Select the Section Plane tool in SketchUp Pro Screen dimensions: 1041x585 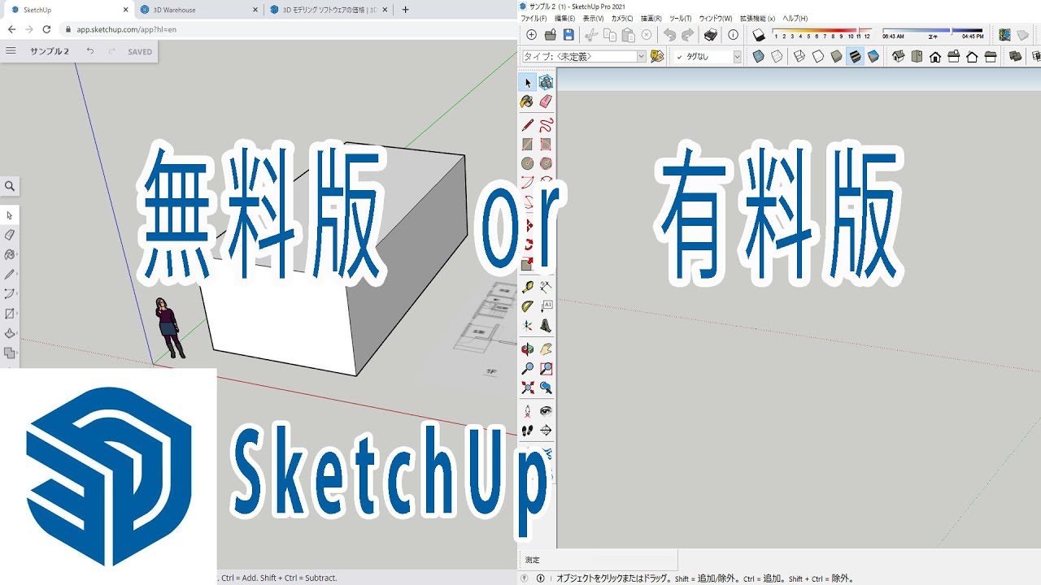point(546,431)
